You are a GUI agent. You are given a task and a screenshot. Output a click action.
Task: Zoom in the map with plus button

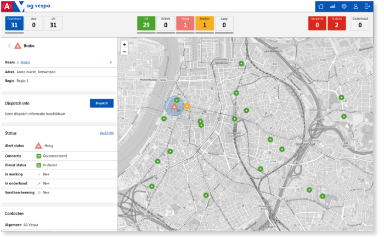pyautogui.click(x=125, y=44)
